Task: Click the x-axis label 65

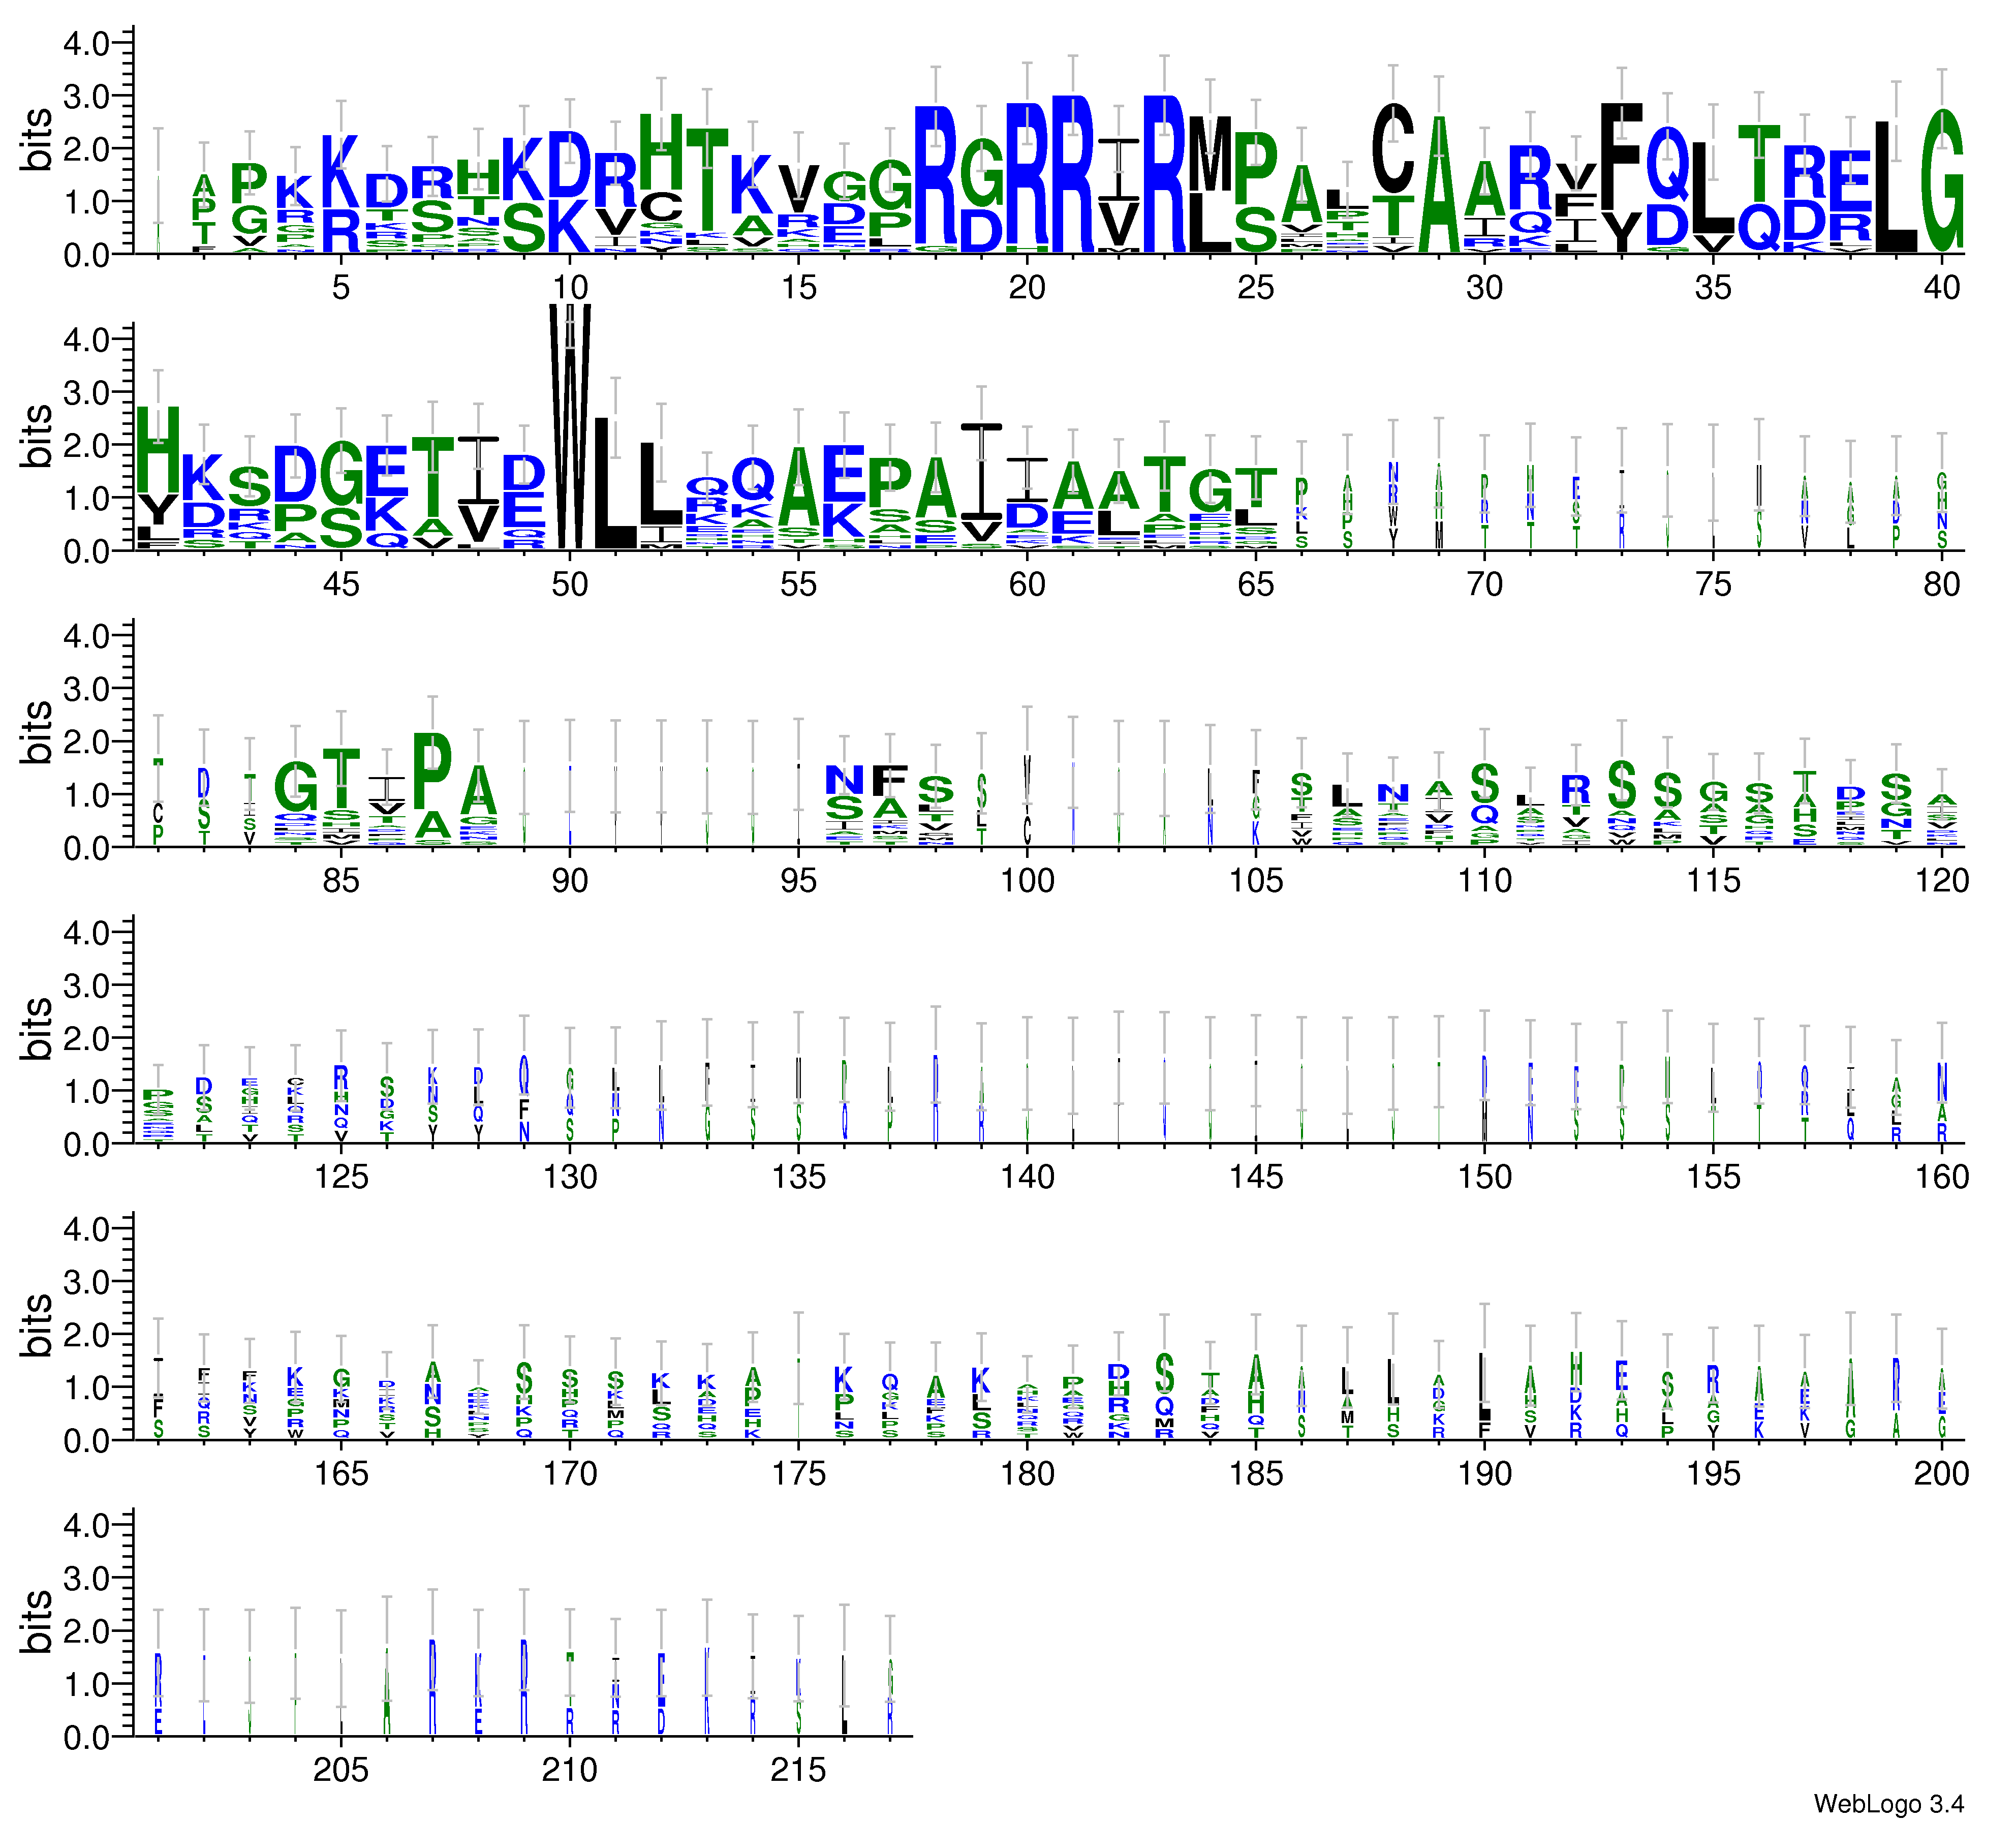Action: 1256,585
